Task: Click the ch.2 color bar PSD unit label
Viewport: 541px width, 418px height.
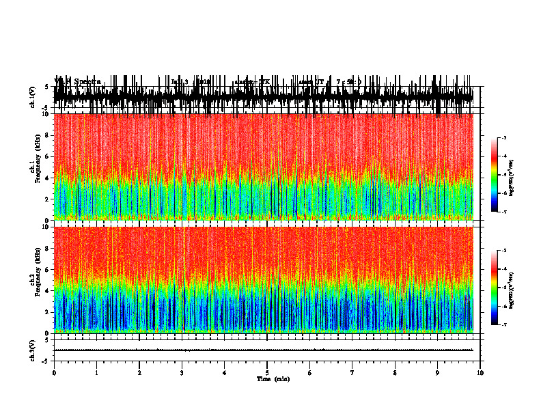Action: click(512, 290)
